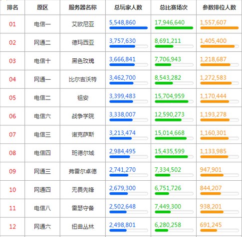Click region 网通六

tap(42, 227)
